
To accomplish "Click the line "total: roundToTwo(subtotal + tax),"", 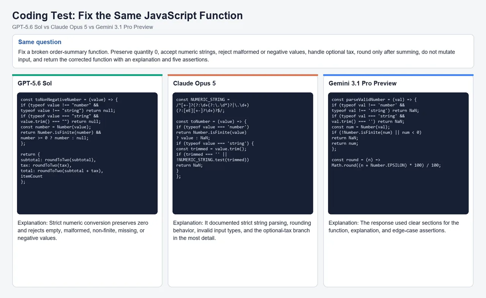I will [x=62, y=171].
